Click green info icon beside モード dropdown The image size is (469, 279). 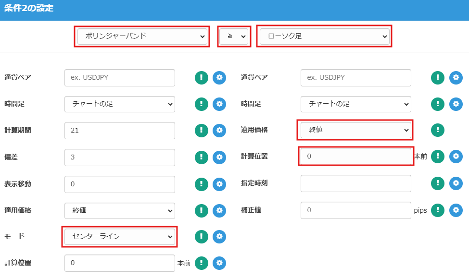[202, 236]
